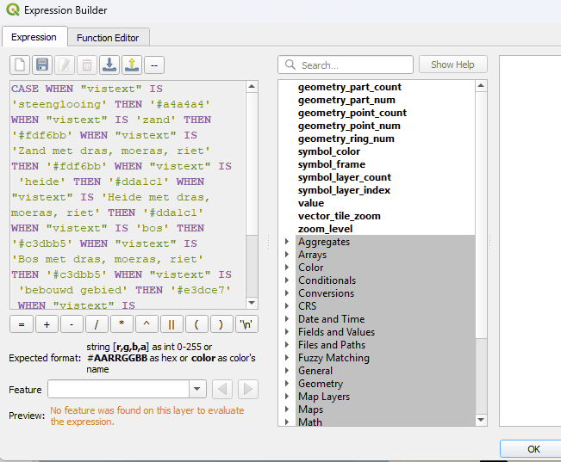
Task: Confirm the expression with OK
Action: 533,449
